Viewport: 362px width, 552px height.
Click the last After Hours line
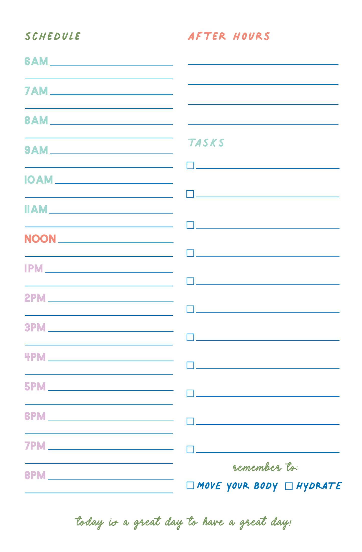263,124
